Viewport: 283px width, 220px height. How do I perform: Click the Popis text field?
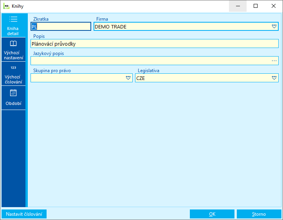coord(155,44)
